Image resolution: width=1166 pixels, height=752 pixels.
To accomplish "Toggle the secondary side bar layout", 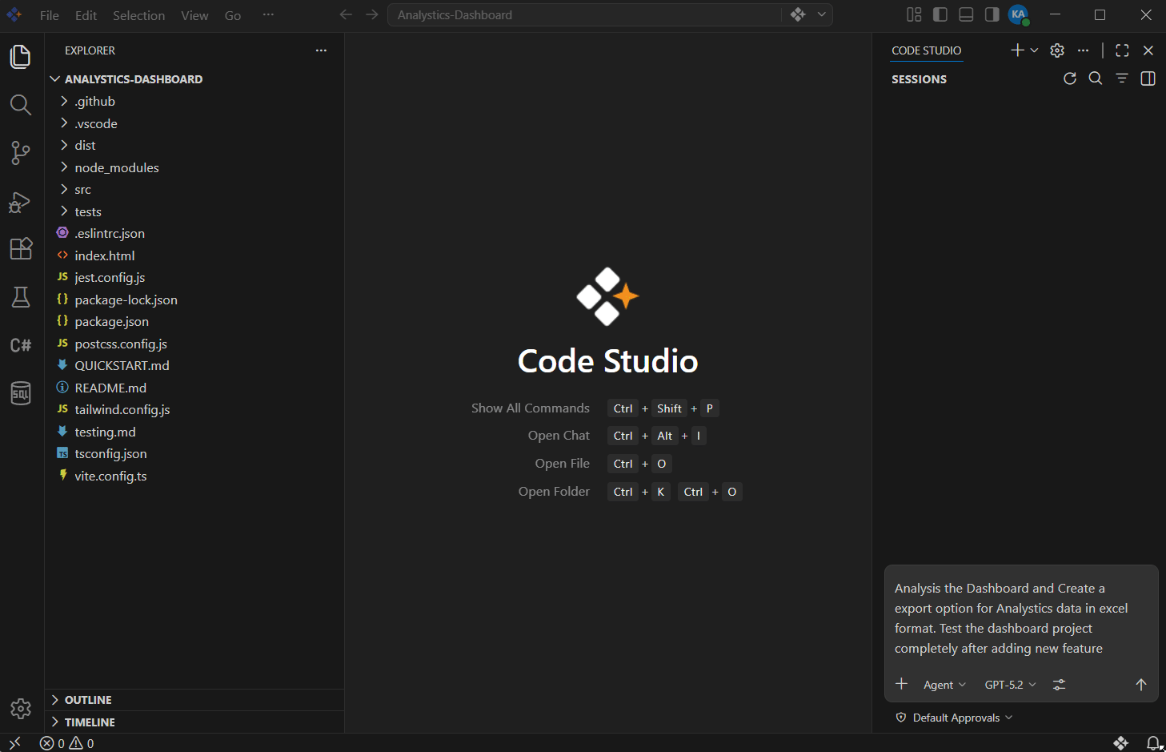I will pyautogui.click(x=992, y=14).
